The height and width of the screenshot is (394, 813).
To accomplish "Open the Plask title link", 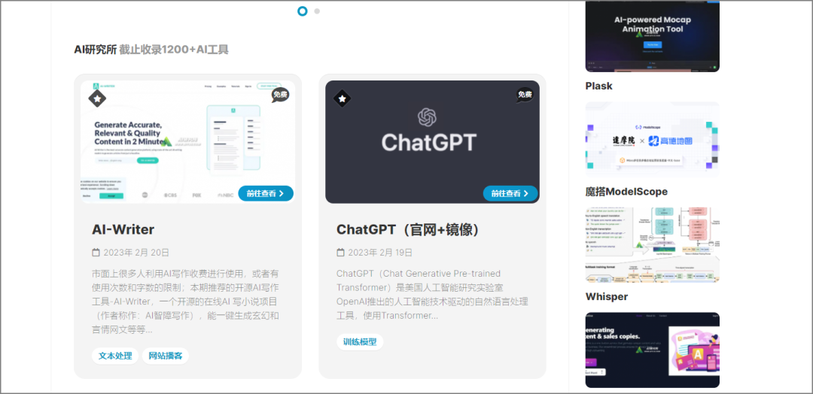I will [x=599, y=86].
